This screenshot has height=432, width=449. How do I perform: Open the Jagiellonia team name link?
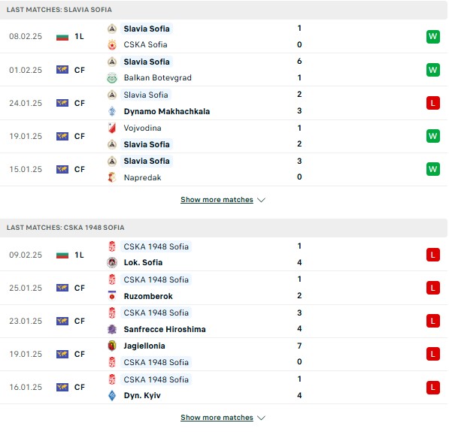(144, 346)
